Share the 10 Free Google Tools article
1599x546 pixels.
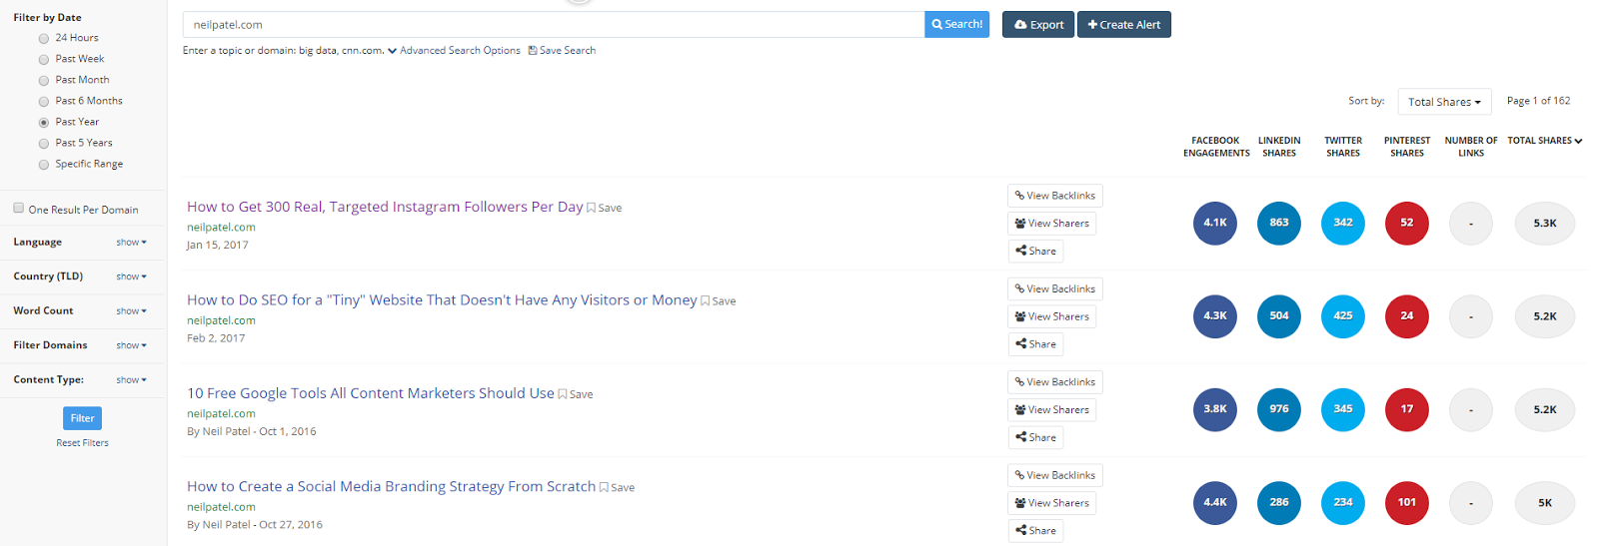pyautogui.click(x=1035, y=437)
